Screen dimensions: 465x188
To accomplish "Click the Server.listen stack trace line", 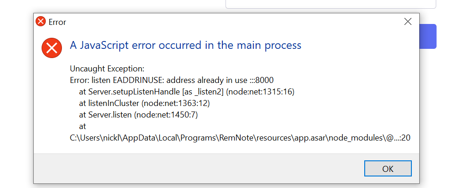I will (x=138, y=114).
